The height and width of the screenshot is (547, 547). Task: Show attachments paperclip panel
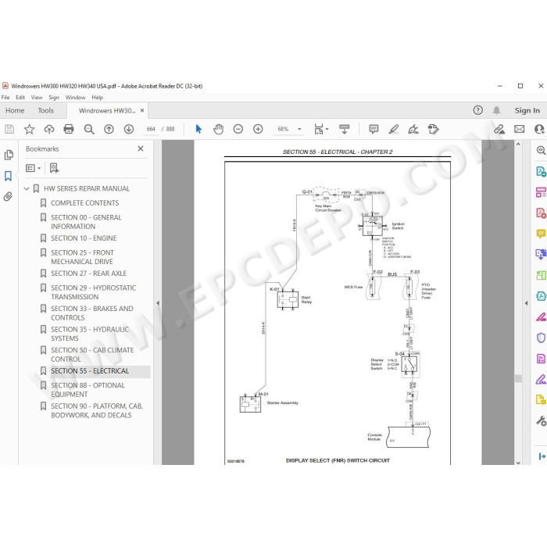(8, 197)
